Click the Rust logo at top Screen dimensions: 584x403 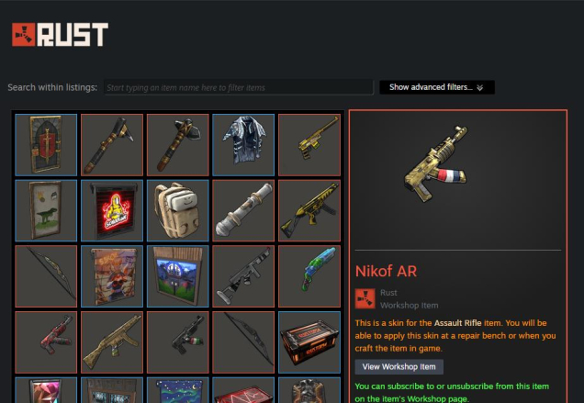[60, 35]
